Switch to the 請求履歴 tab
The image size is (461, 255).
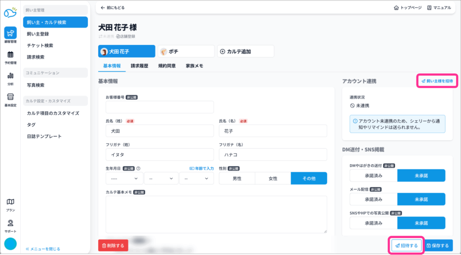coord(139,66)
